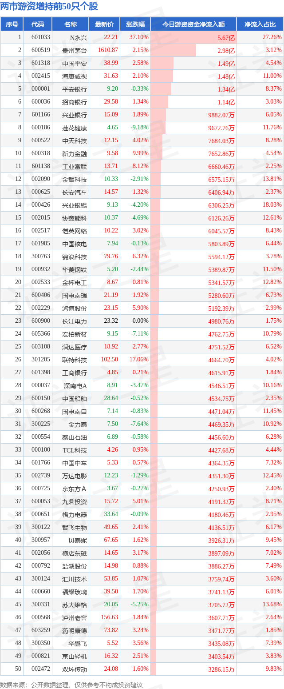Select stock name 福耀玻璃
Image resolution: width=284 pixels, height=689 pixels.
(x=75, y=592)
